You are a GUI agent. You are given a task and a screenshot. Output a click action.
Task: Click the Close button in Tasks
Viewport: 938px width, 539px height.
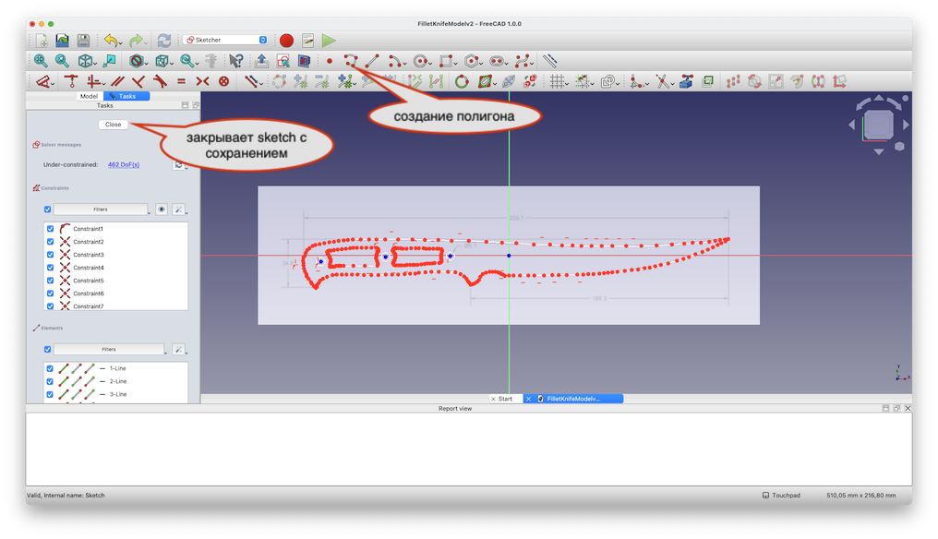pyautogui.click(x=113, y=125)
